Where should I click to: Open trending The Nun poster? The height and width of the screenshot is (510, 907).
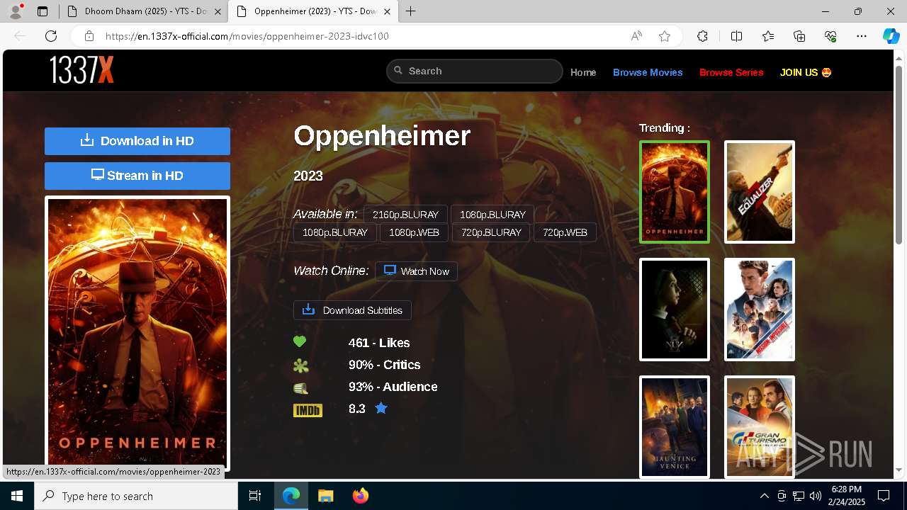coord(675,310)
